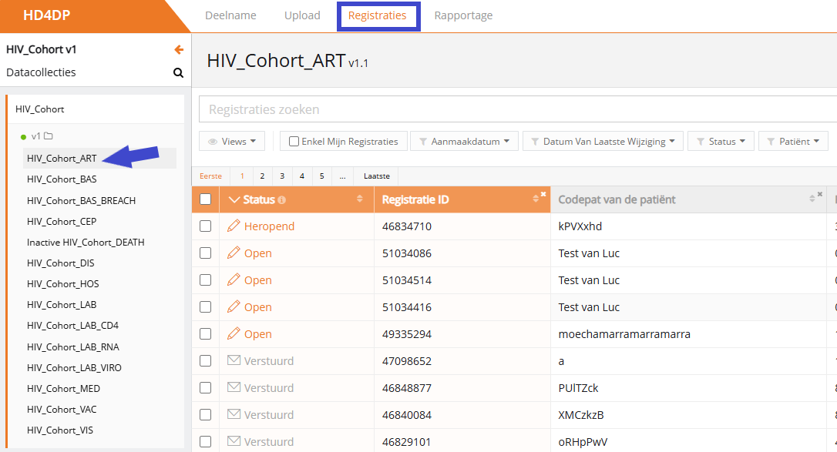The width and height of the screenshot is (837, 452).
Task: Enable the Enkel Mijn Registraties checkbox
Action: [x=294, y=142]
